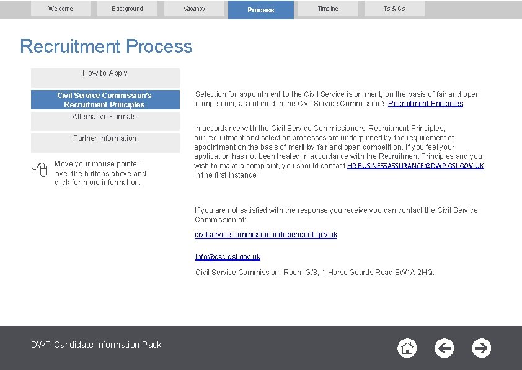Image resolution: width=522 pixels, height=370 pixels.
Task: Open the Further Information button
Action: click(104, 138)
